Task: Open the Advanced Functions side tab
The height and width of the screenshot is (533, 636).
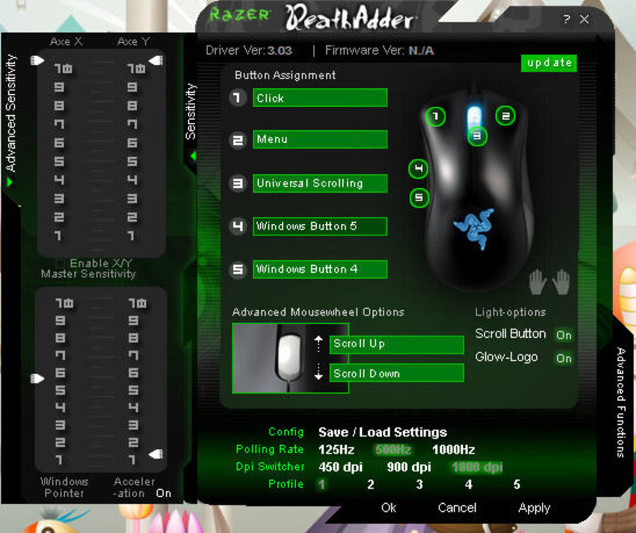Action: [621, 403]
